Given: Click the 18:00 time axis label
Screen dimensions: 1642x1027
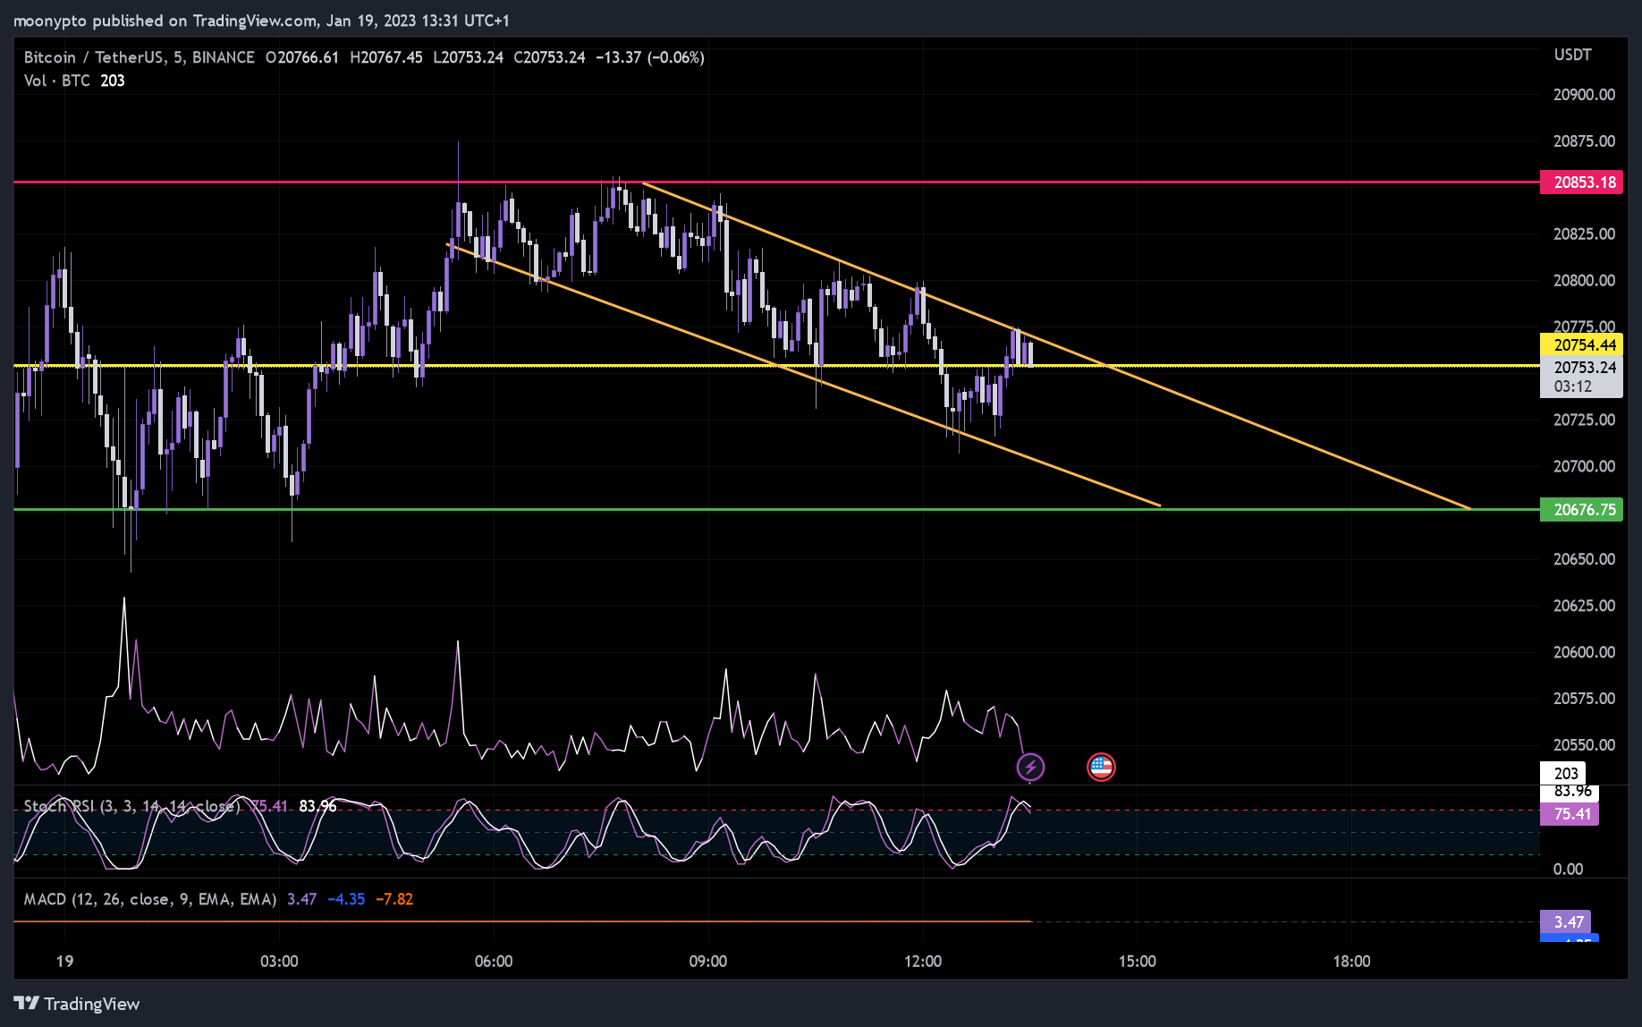Looking at the screenshot, I should click(x=1351, y=962).
